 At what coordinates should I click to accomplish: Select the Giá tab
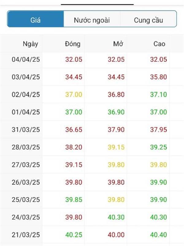coord(36,21)
